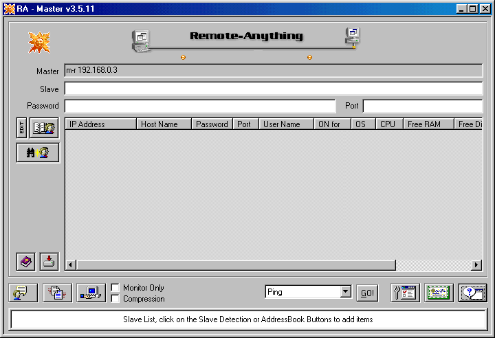Click the Slave Detection binoculars button

point(38,153)
